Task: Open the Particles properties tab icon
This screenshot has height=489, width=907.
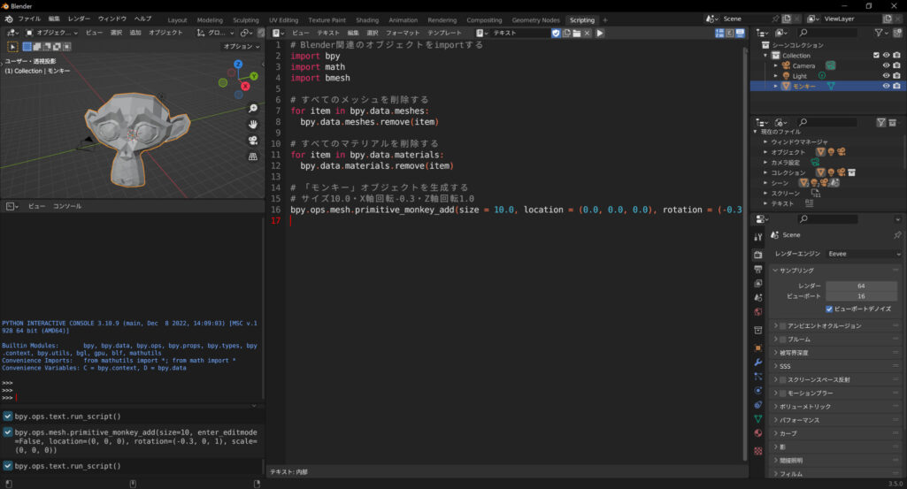Action: click(x=758, y=377)
